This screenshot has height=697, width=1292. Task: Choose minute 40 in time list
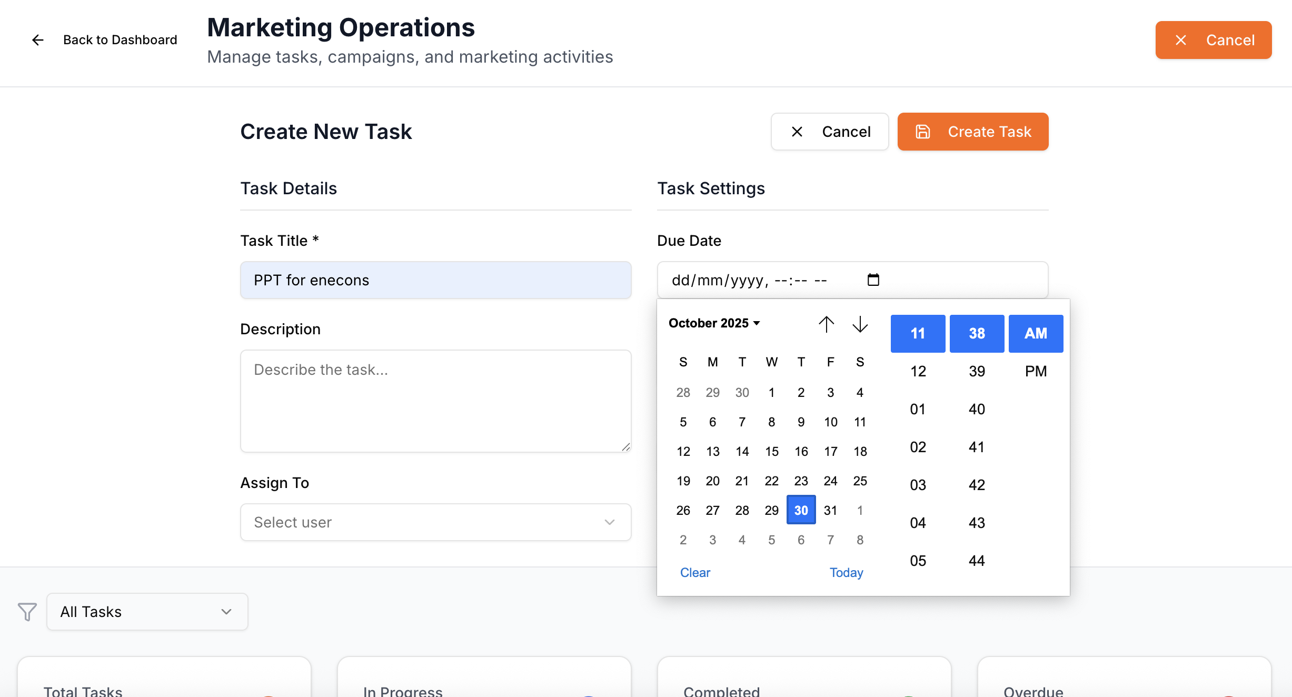[977, 409]
